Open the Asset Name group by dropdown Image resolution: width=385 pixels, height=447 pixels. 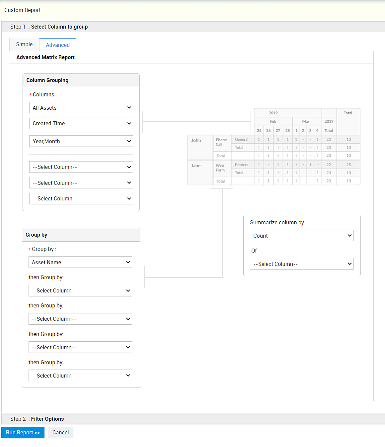[80, 262]
